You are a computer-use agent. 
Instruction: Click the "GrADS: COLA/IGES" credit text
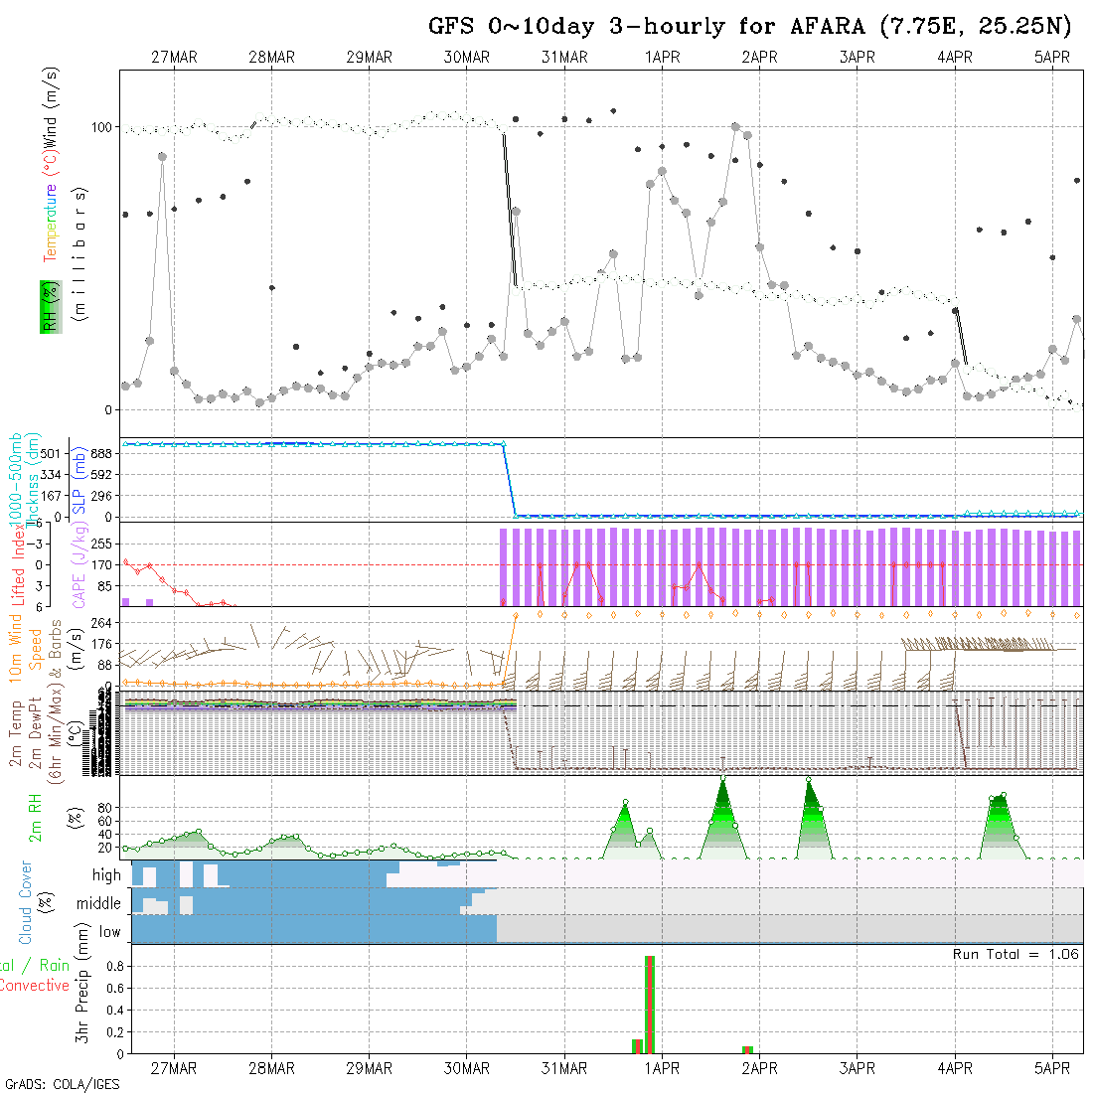pyautogui.click(x=63, y=1084)
